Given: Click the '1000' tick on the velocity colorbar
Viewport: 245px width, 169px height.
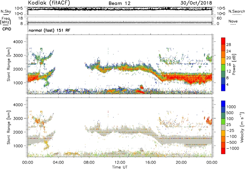Looking at the screenshot, I should (x=231, y=107).
